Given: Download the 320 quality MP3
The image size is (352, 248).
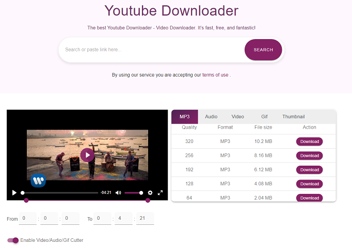Looking at the screenshot, I should [309, 141].
